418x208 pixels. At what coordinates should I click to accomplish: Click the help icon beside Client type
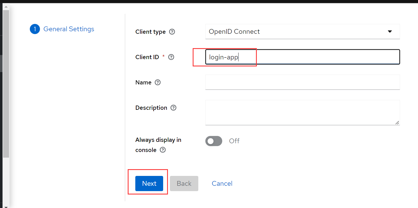click(172, 32)
